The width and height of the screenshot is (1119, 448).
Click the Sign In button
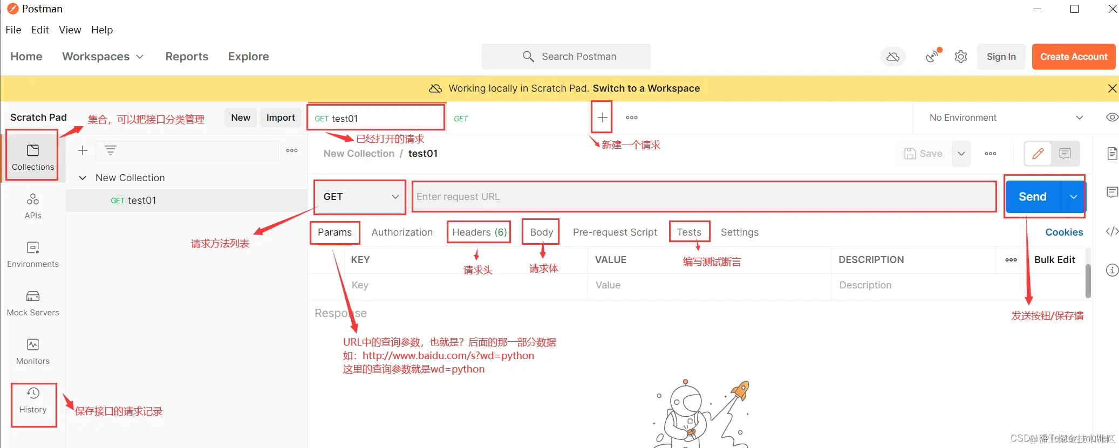1001,57
